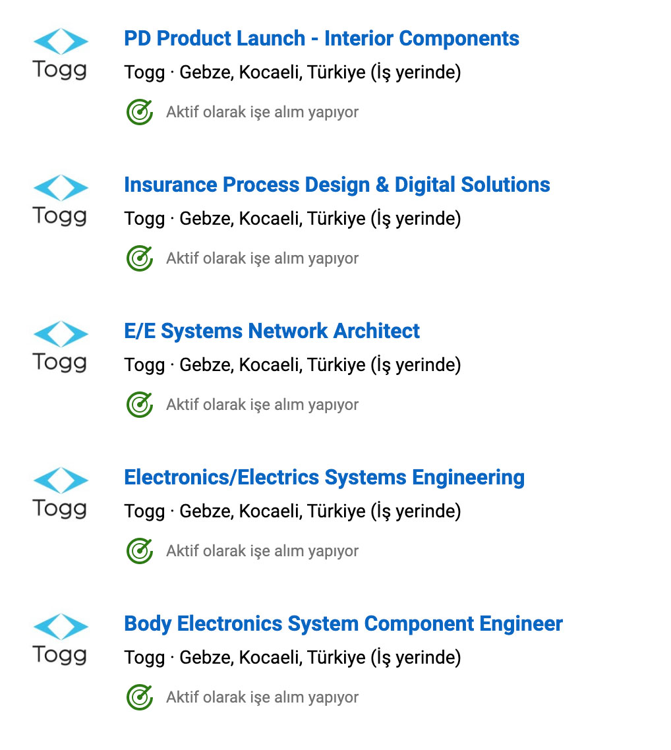Click company location text under E/E Systems Network
This screenshot has width=671, height=750.
coord(292,365)
